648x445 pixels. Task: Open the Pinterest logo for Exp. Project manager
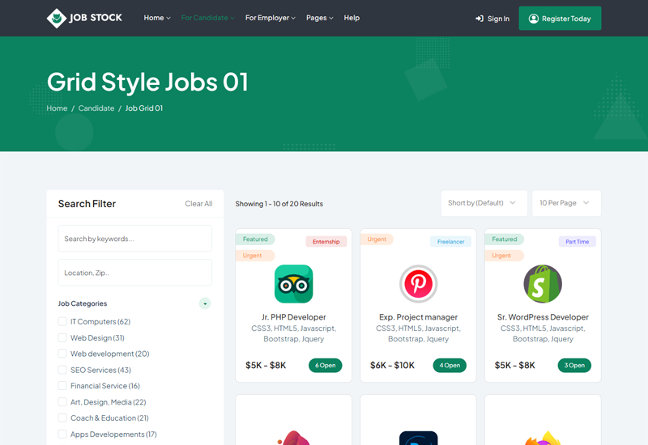(x=418, y=284)
